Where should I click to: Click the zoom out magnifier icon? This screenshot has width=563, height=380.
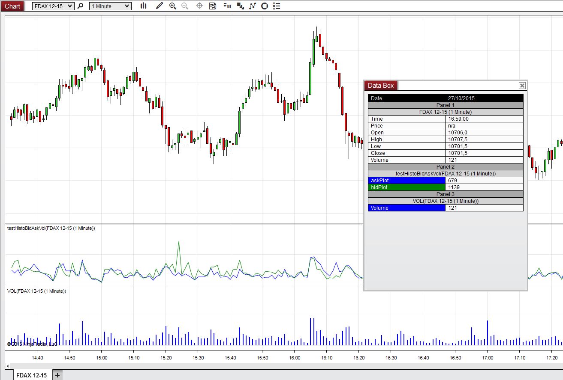[x=185, y=6]
